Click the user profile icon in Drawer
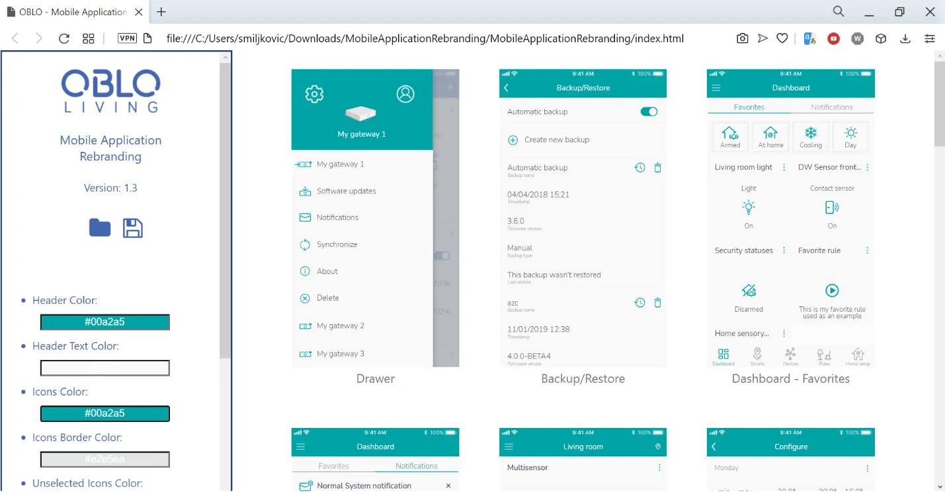This screenshot has height=492, width=945. pos(405,94)
